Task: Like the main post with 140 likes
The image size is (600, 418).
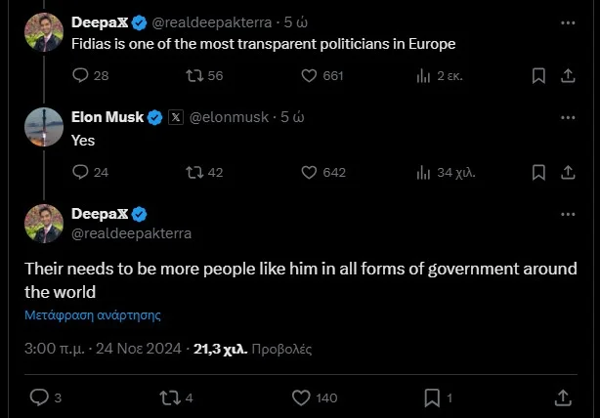Action: click(303, 397)
